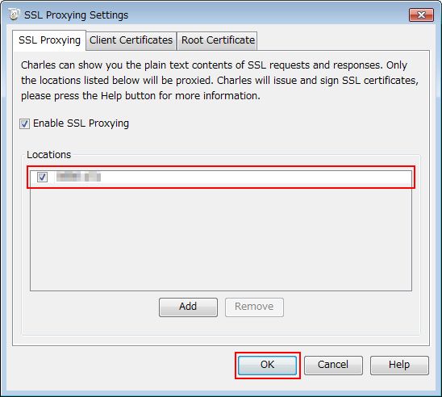Click blank white space in the location row
The height and width of the screenshot is (397, 442).
coord(254,177)
